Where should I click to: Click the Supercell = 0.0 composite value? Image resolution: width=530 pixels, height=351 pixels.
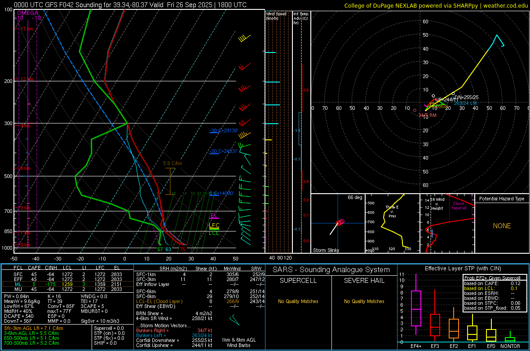pyautogui.click(x=109, y=328)
